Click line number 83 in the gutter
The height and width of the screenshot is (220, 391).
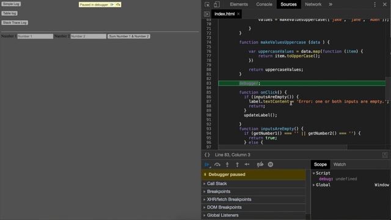coord(209,83)
